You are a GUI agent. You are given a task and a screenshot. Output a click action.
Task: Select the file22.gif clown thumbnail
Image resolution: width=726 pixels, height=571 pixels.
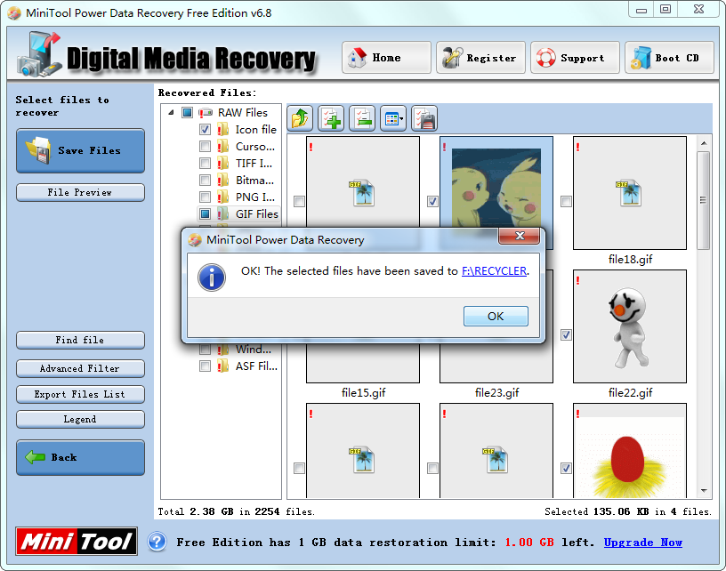[630, 326]
